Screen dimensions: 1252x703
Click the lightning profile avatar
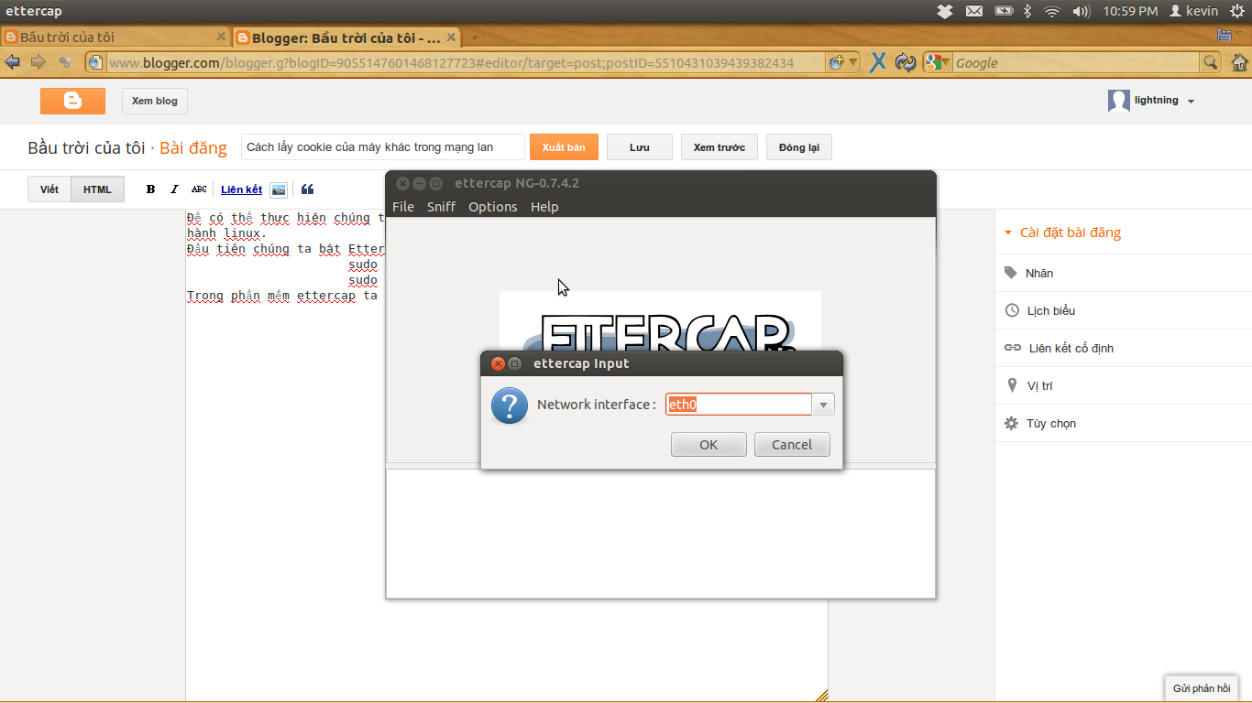click(x=1118, y=101)
